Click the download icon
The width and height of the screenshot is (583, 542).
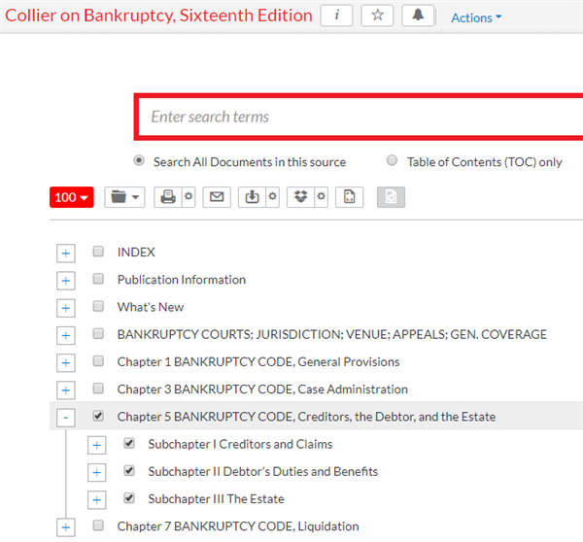pyautogui.click(x=252, y=197)
